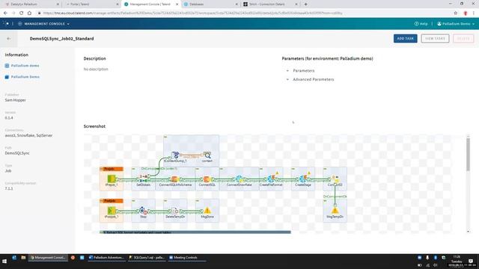The height and width of the screenshot is (269, 479).
Task: Click the ADD TASK button
Action: [x=405, y=38]
